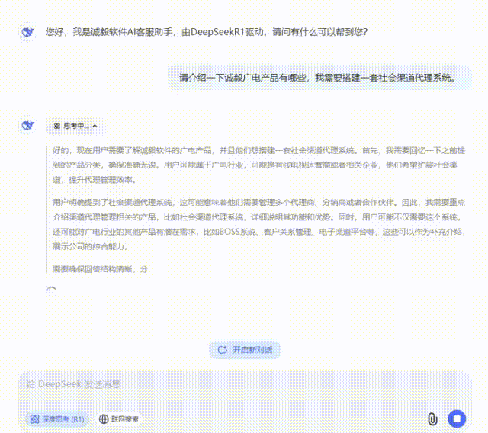This screenshot has height=433, width=488.
Task: Click the whale avatar next to the thinking response
Action: click(28, 125)
